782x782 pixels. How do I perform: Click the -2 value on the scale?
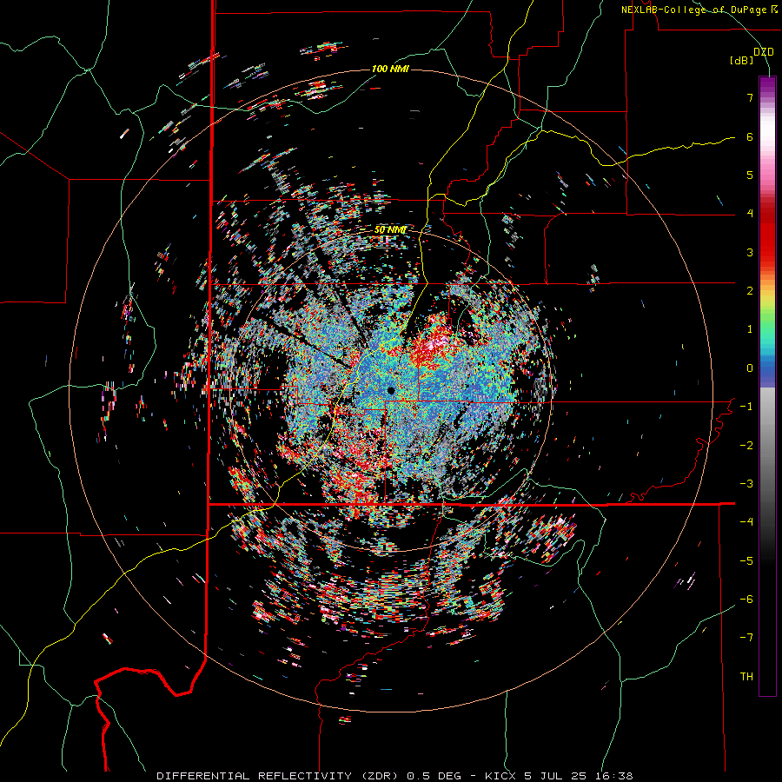[x=746, y=445]
